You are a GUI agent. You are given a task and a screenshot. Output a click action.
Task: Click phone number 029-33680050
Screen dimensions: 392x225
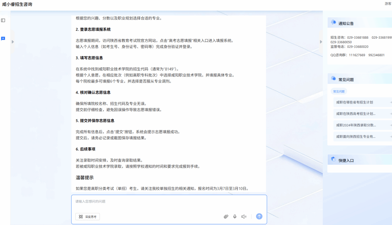(341, 42)
